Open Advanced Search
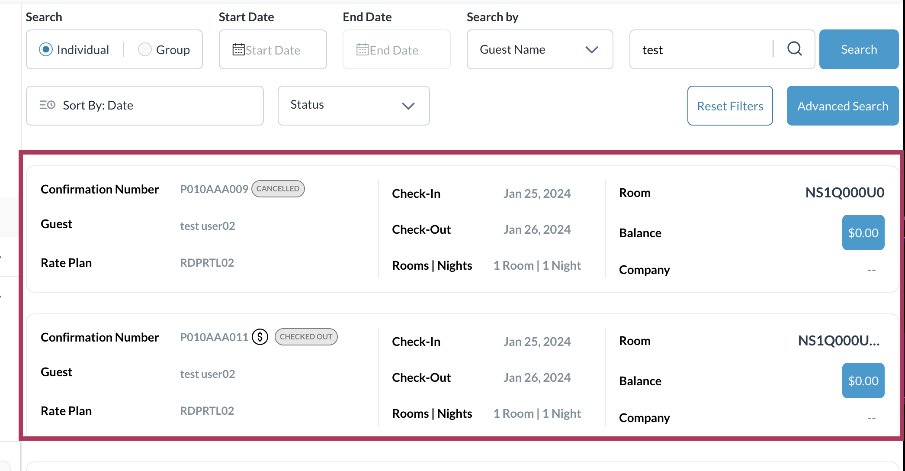The image size is (905, 471). 842,106
